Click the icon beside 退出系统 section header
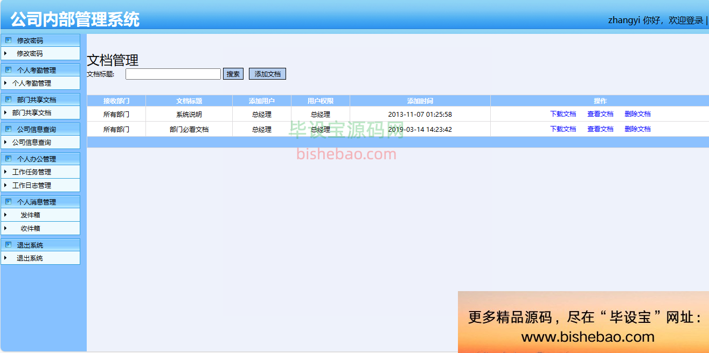This screenshot has height=353, width=709. tap(8, 244)
